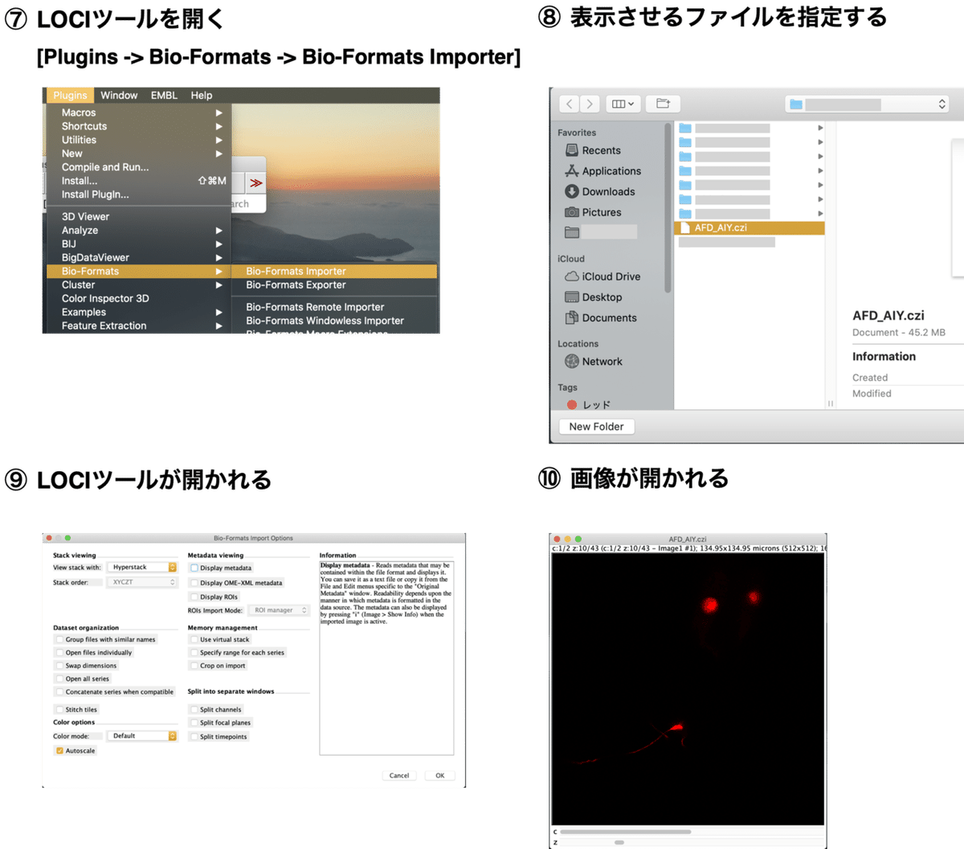Screen dimensions: 964x849
Task: Enable Stitch tiles checkbox
Action: 59,710
